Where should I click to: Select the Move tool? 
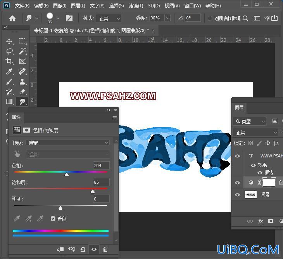tap(9, 41)
